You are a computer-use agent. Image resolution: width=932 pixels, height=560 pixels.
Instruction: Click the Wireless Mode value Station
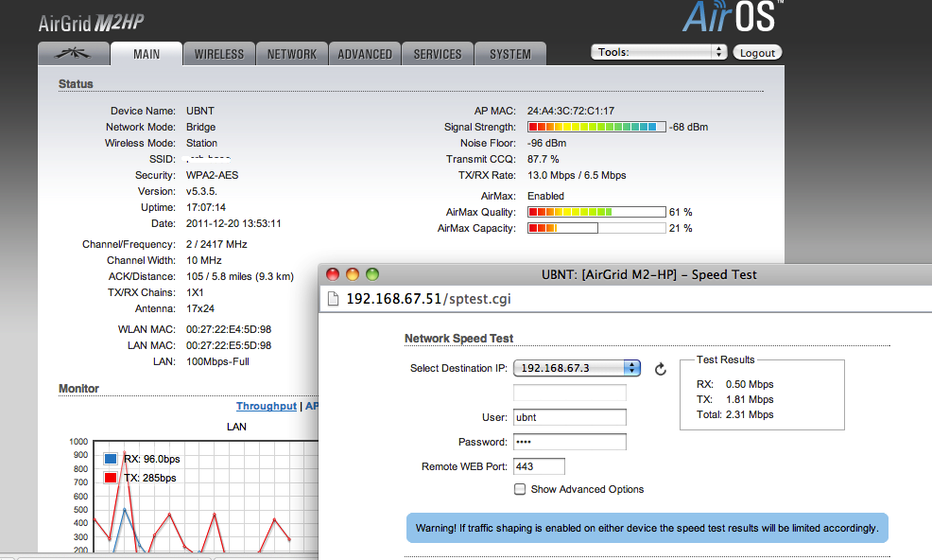tap(201, 143)
